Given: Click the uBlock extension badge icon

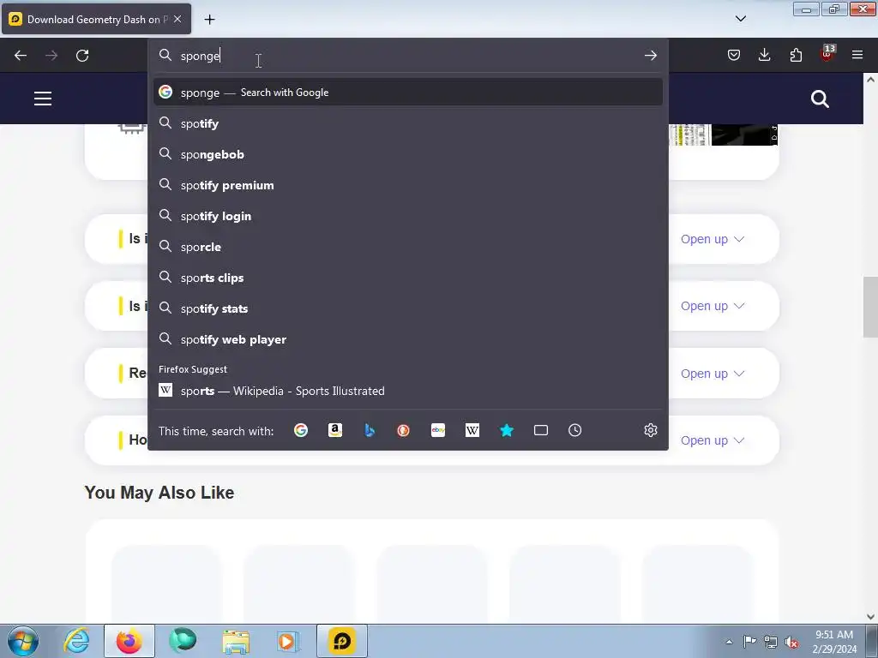Looking at the screenshot, I should [827, 54].
